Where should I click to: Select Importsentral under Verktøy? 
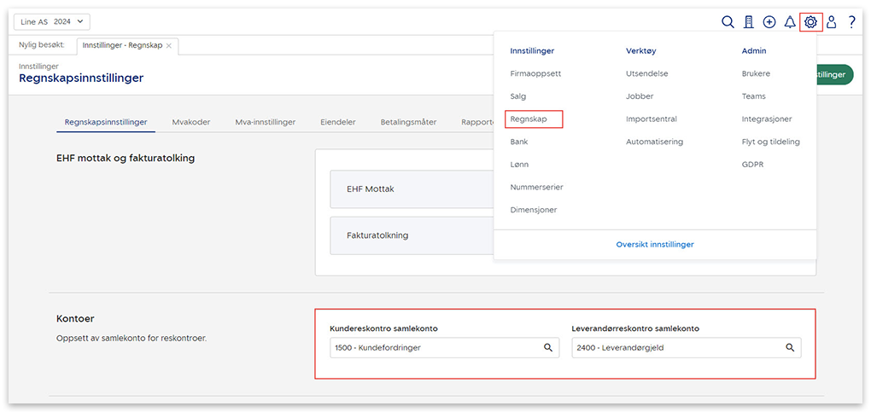click(651, 119)
